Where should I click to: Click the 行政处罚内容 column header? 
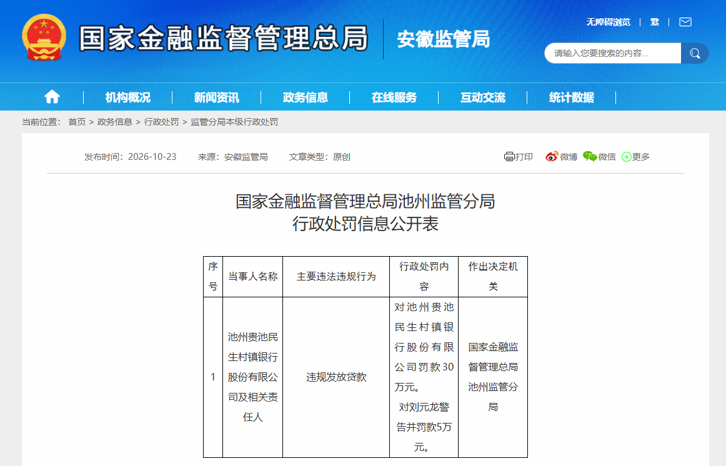[424, 277]
